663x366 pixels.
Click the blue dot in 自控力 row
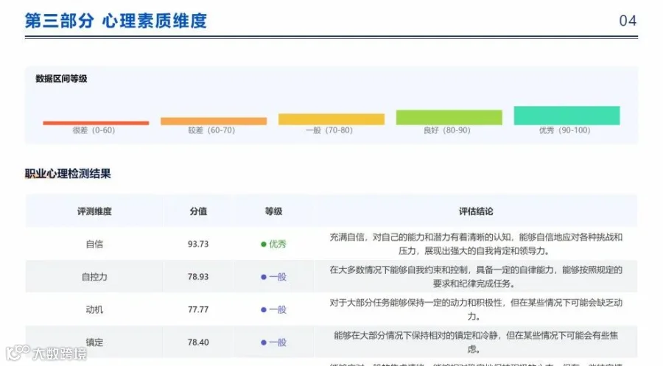(x=264, y=277)
